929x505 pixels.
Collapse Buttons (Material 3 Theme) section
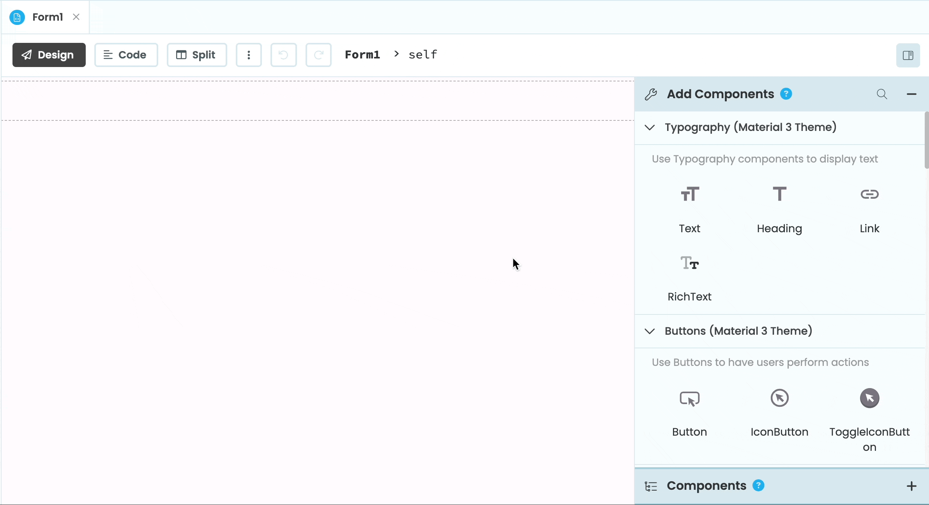click(650, 331)
